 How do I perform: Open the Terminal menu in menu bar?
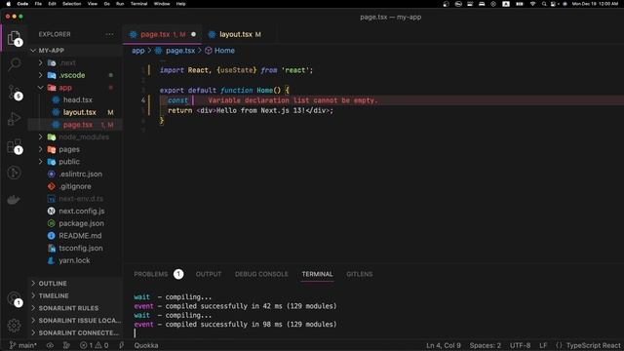click(138, 4)
